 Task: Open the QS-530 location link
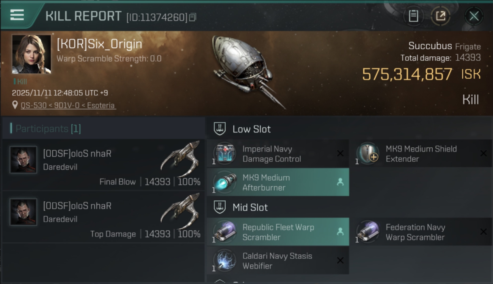(68, 105)
